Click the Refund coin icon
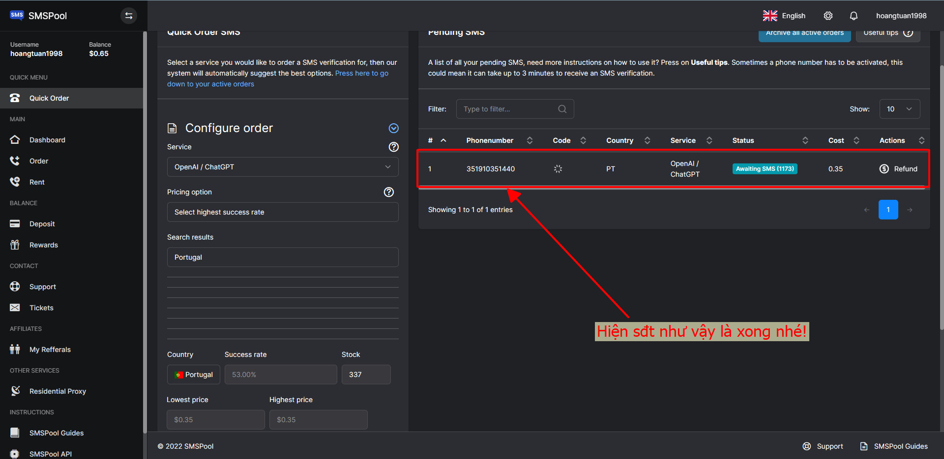The width and height of the screenshot is (944, 459). (884, 169)
